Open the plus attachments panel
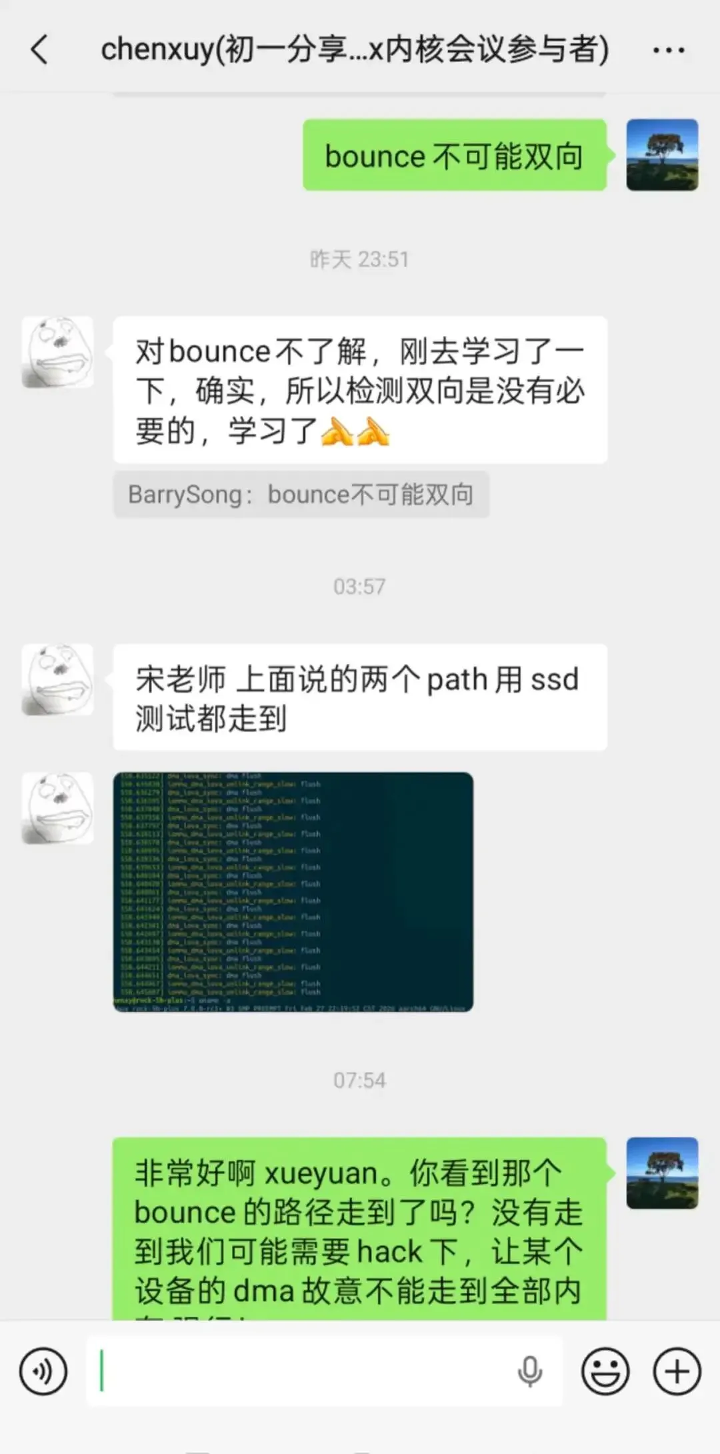The image size is (720, 1454). [x=677, y=1371]
